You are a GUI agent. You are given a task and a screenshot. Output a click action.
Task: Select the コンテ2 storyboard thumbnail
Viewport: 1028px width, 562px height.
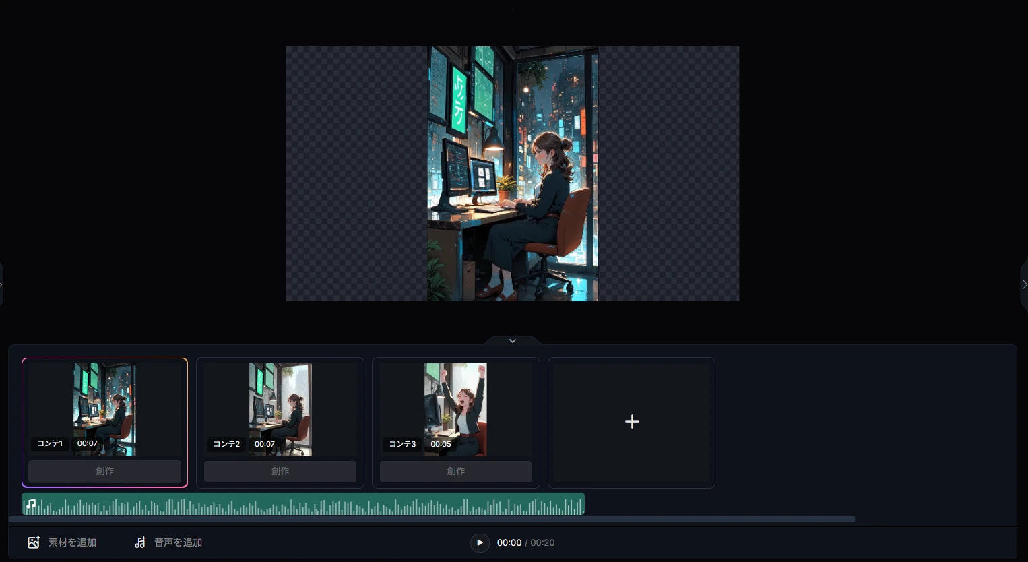click(280, 408)
